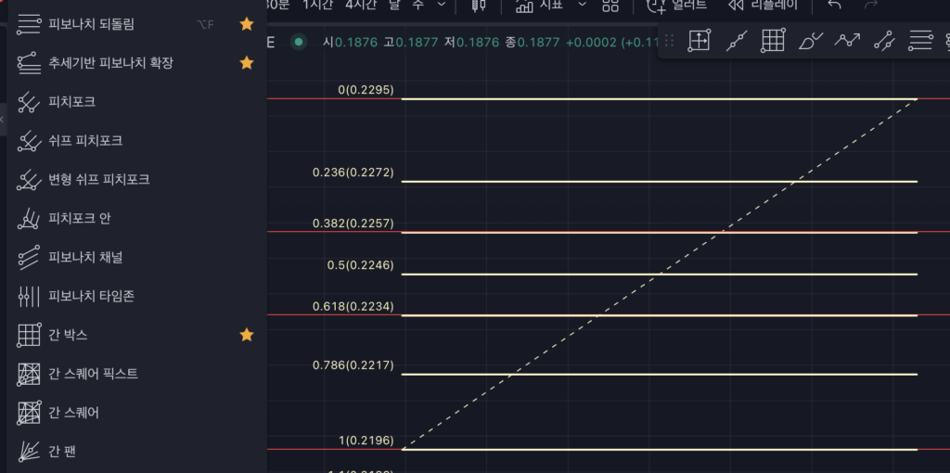Open the interval dropdown chevron

point(443,5)
